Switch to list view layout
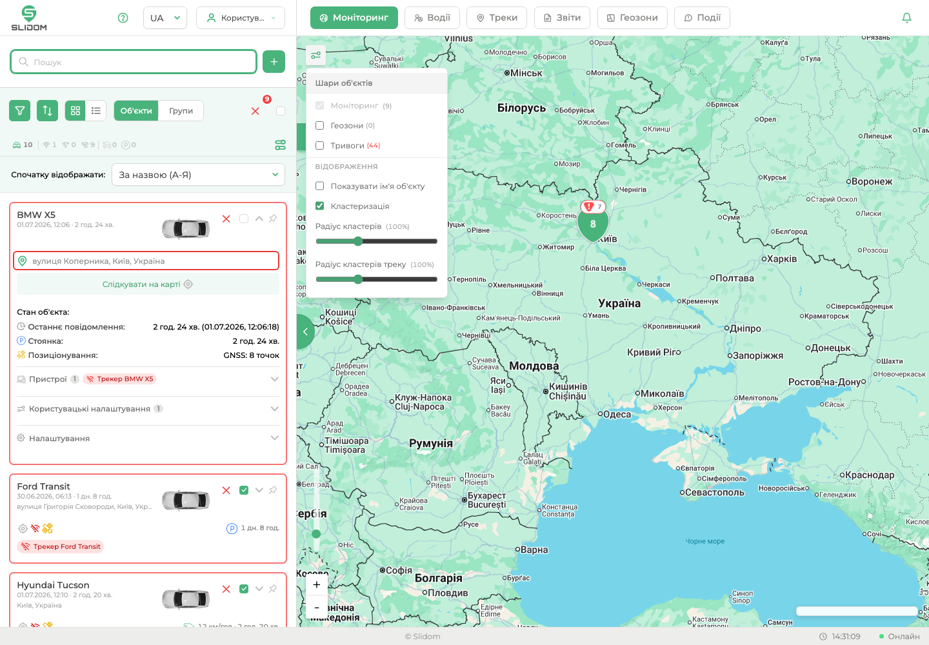Screen dimensions: 929x645 [96, 111]
